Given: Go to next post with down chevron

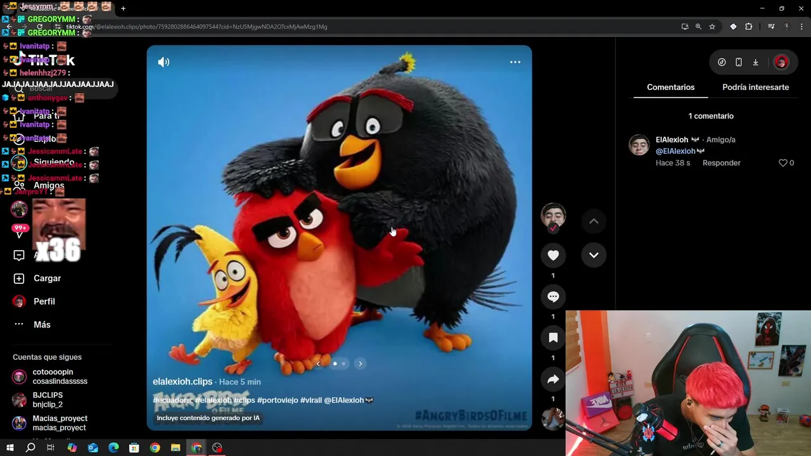Looking at the screenshot, I should (594, 255).
